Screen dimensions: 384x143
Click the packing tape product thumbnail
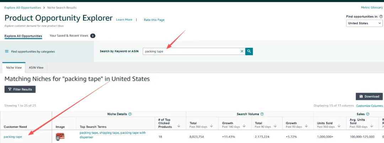[x=60, y=137]
